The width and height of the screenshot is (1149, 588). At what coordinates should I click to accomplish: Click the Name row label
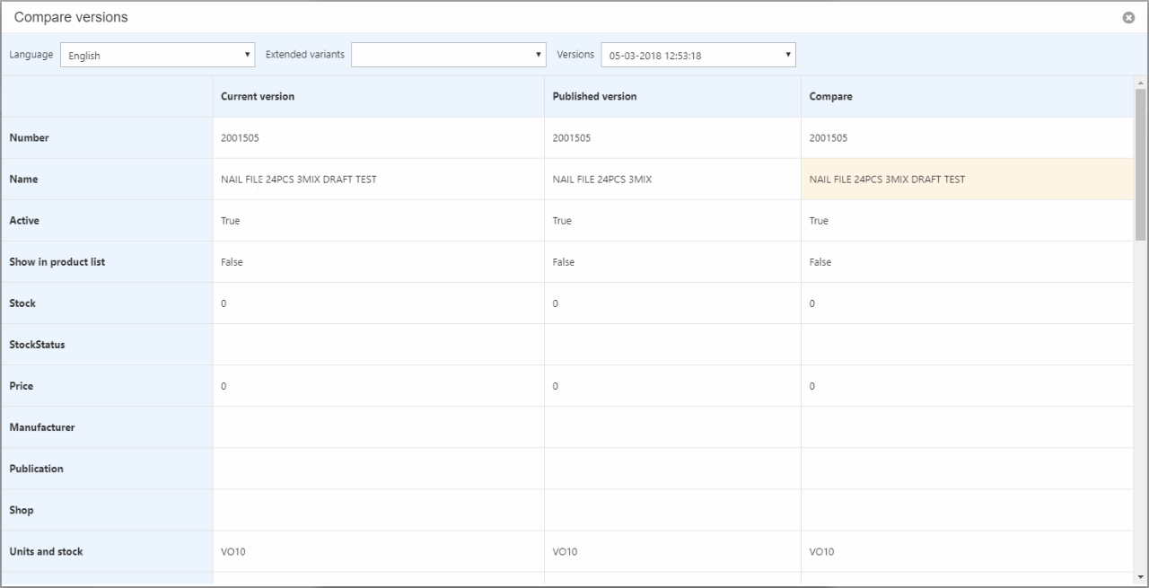(x=23, y=180)
